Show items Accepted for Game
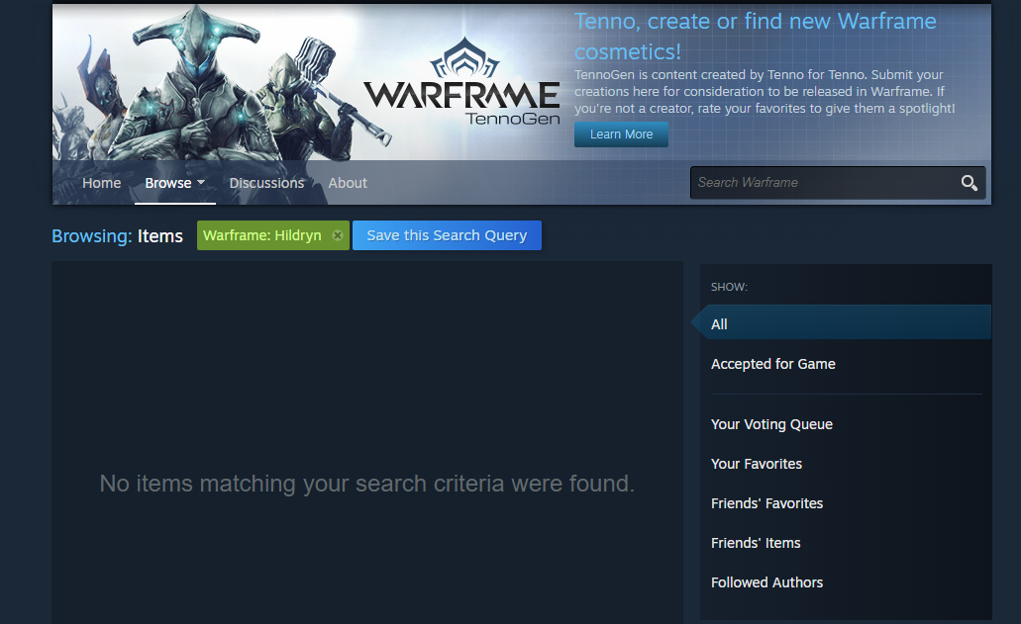The image size is (1021, 624). coord(772,364)
